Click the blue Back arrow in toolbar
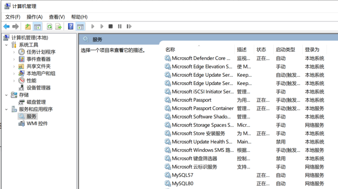The height and width of the screenshot is (189, 338). click(7, 26)
